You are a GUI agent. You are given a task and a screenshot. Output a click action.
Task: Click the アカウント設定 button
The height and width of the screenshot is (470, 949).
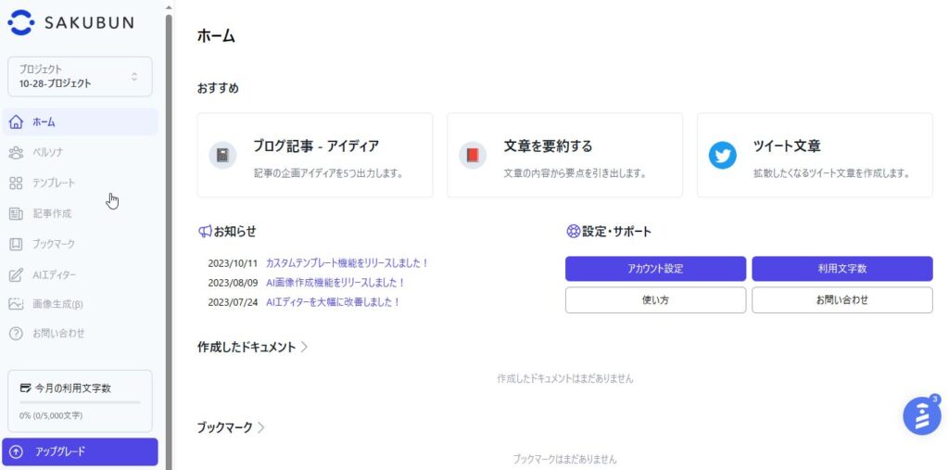(655, 269)
